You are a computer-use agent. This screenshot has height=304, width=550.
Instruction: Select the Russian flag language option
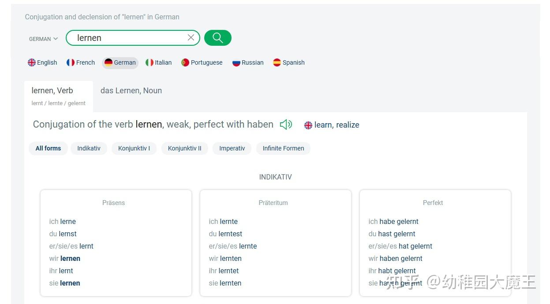coord(248,62)
